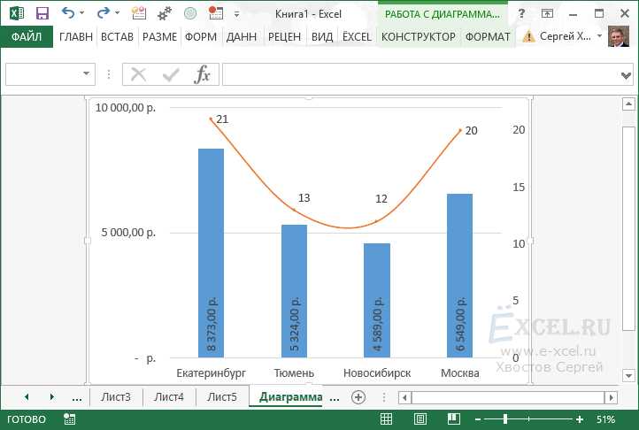The height and width of the screenshot is (430, 639).
Task: Switch to the ЁXCEL ribbon tab
Action: click(357, 36)
